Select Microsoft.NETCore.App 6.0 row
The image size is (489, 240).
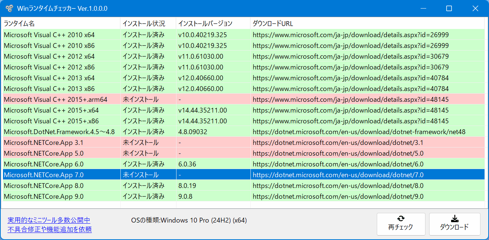point(243,164)
